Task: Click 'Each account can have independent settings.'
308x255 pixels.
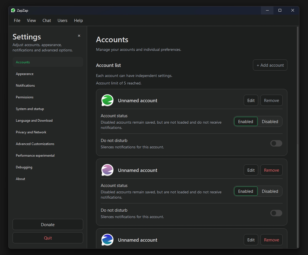Action: [134, 76]
